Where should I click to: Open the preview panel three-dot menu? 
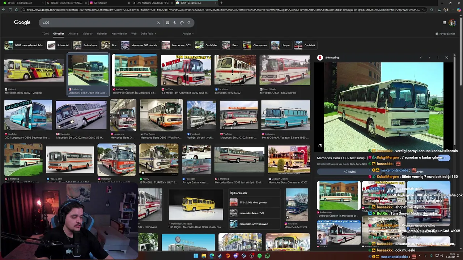(x=438, y=58)
